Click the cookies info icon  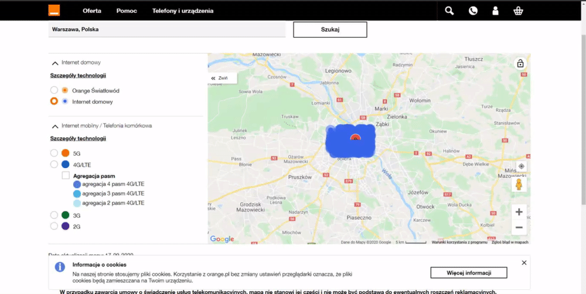pos(60,266)
